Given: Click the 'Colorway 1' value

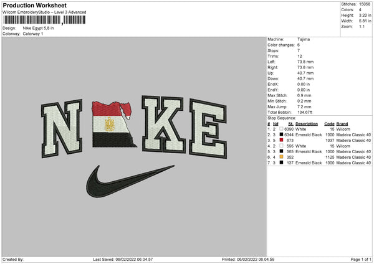Looking at the screenshot, I should [x=33, y=34].
